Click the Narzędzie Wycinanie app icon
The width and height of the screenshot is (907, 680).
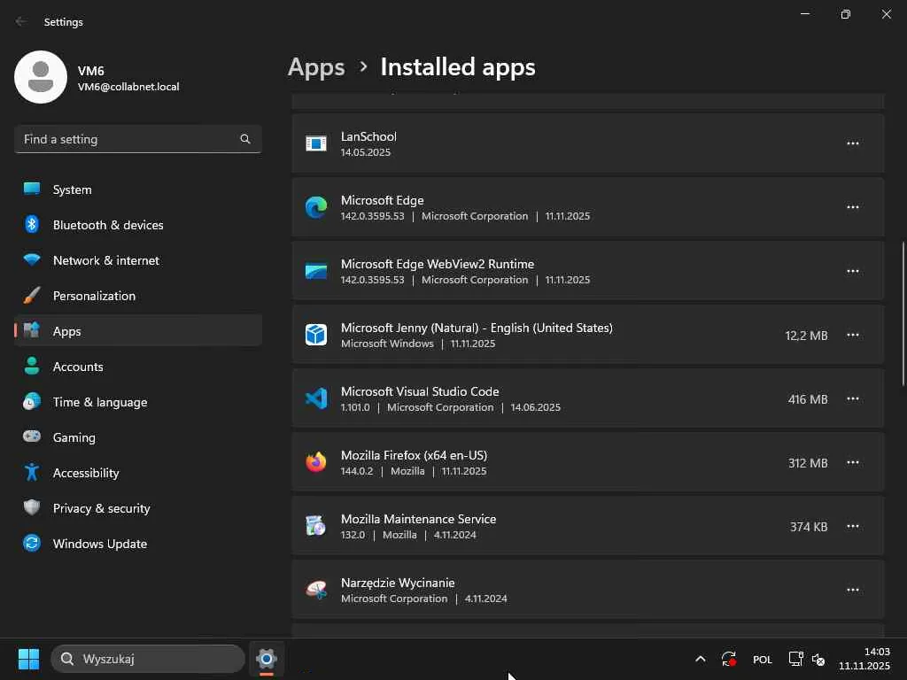point(316,590)
